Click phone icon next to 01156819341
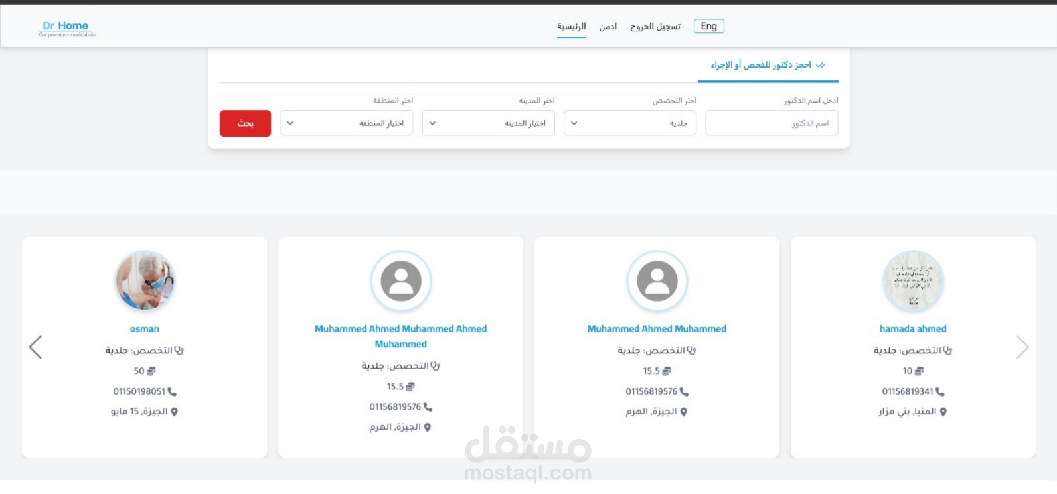Viewport: 1057px width, 494px height. pos(940,392)
